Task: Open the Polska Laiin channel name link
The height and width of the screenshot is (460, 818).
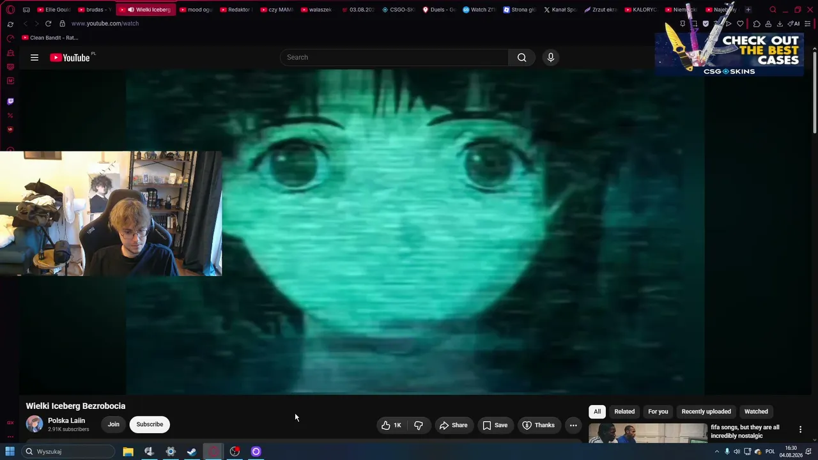Action: coord(66,420)
